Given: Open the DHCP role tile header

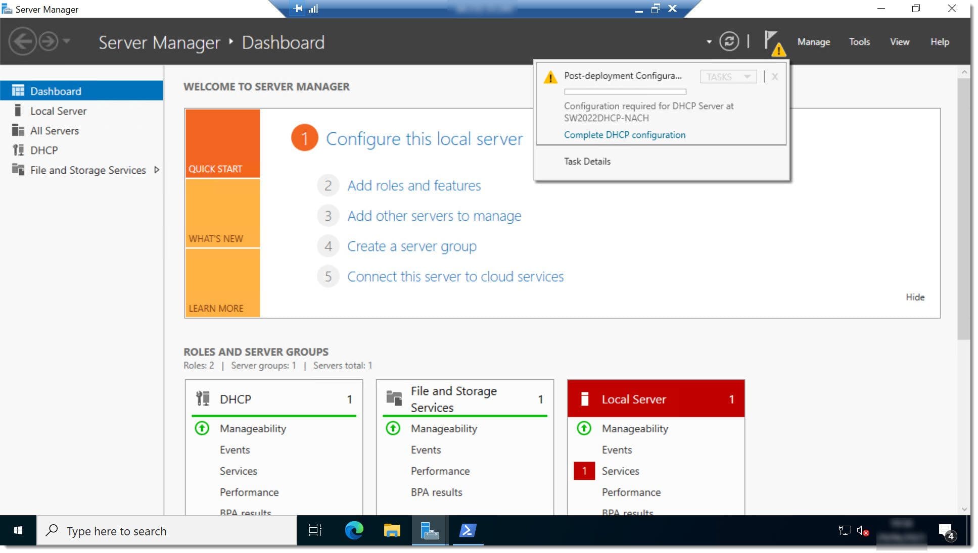Looking at the screenshot, I should pos(273,399).
